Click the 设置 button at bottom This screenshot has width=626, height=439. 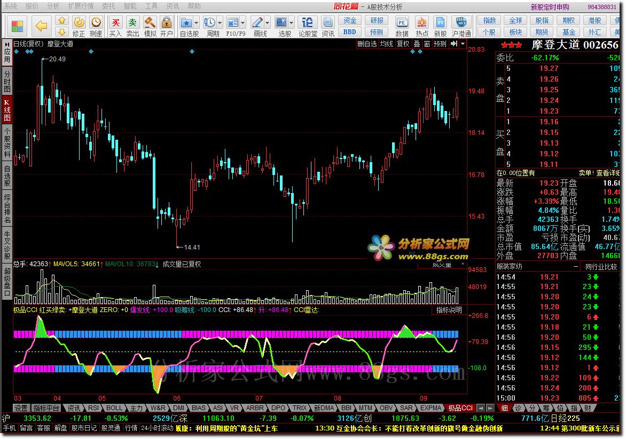click(21, 408)
